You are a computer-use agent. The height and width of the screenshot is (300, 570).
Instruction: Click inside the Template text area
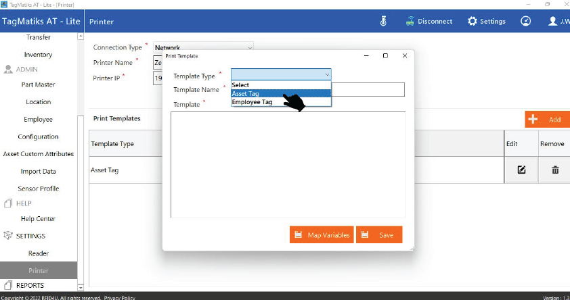click(288, 164)
